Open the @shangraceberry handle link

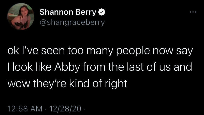[x=72, y=23]
